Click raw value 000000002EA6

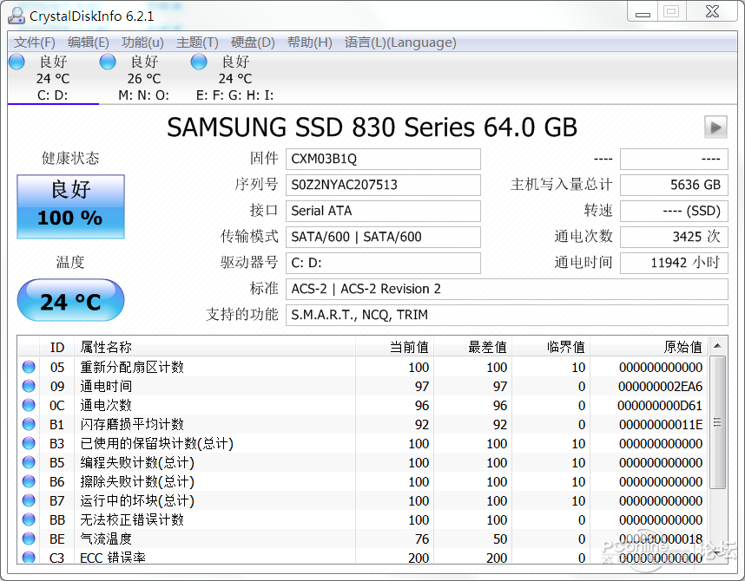(x=660, y=387)
